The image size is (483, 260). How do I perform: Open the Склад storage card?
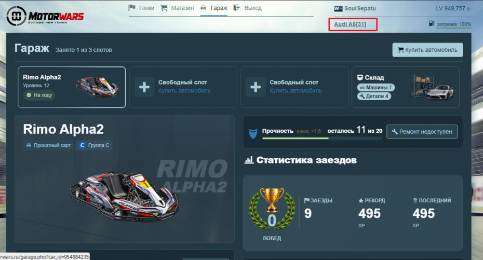[406, 87]
